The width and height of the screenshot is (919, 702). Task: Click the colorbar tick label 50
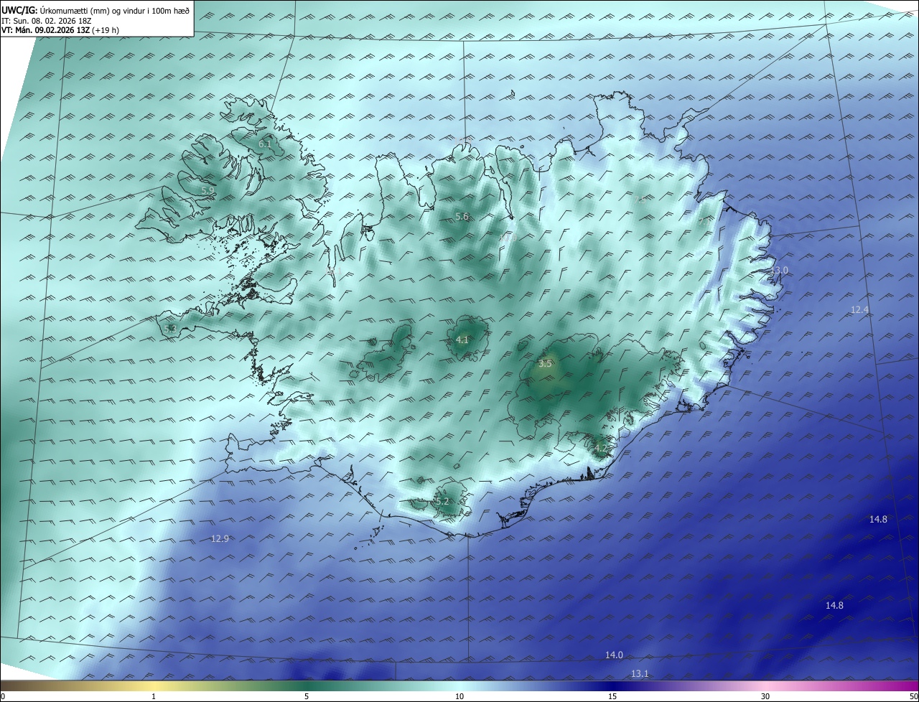(x=913, y=696)
